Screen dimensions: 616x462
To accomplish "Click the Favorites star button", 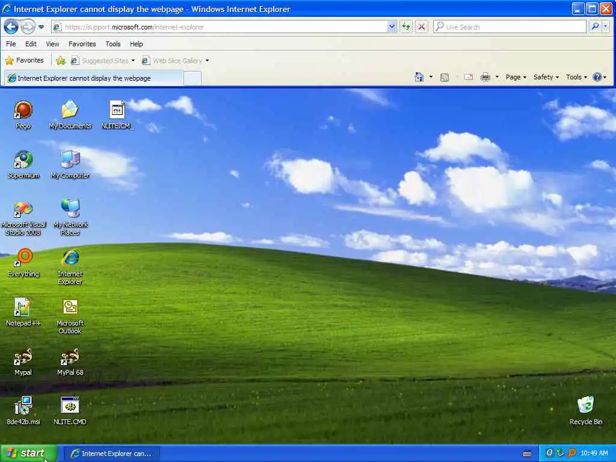I will (24, 61).
